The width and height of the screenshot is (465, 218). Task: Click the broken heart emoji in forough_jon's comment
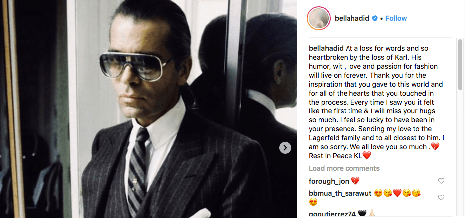(355, 181)
